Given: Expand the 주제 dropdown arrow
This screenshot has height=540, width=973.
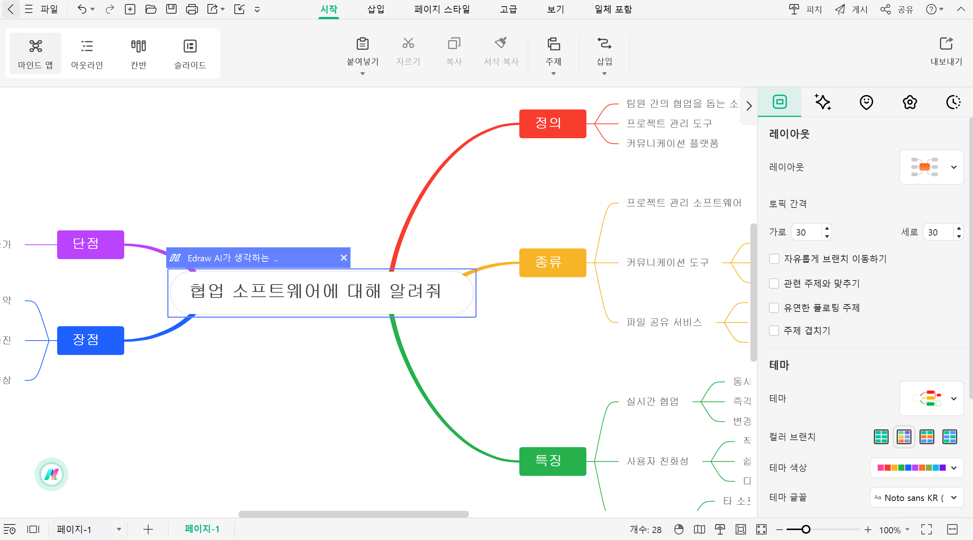Looking at the screenshot, I should point(553,74).
